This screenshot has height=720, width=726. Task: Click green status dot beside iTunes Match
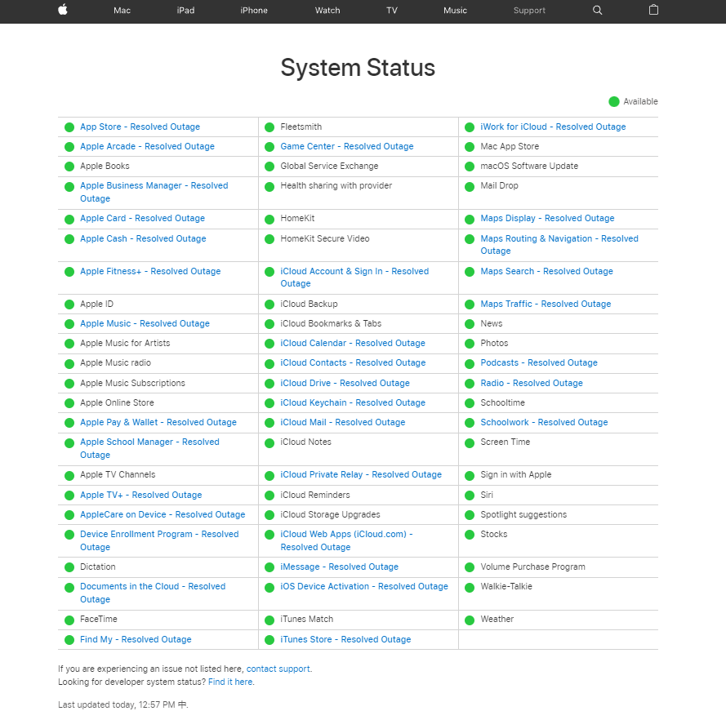(269, 620)
